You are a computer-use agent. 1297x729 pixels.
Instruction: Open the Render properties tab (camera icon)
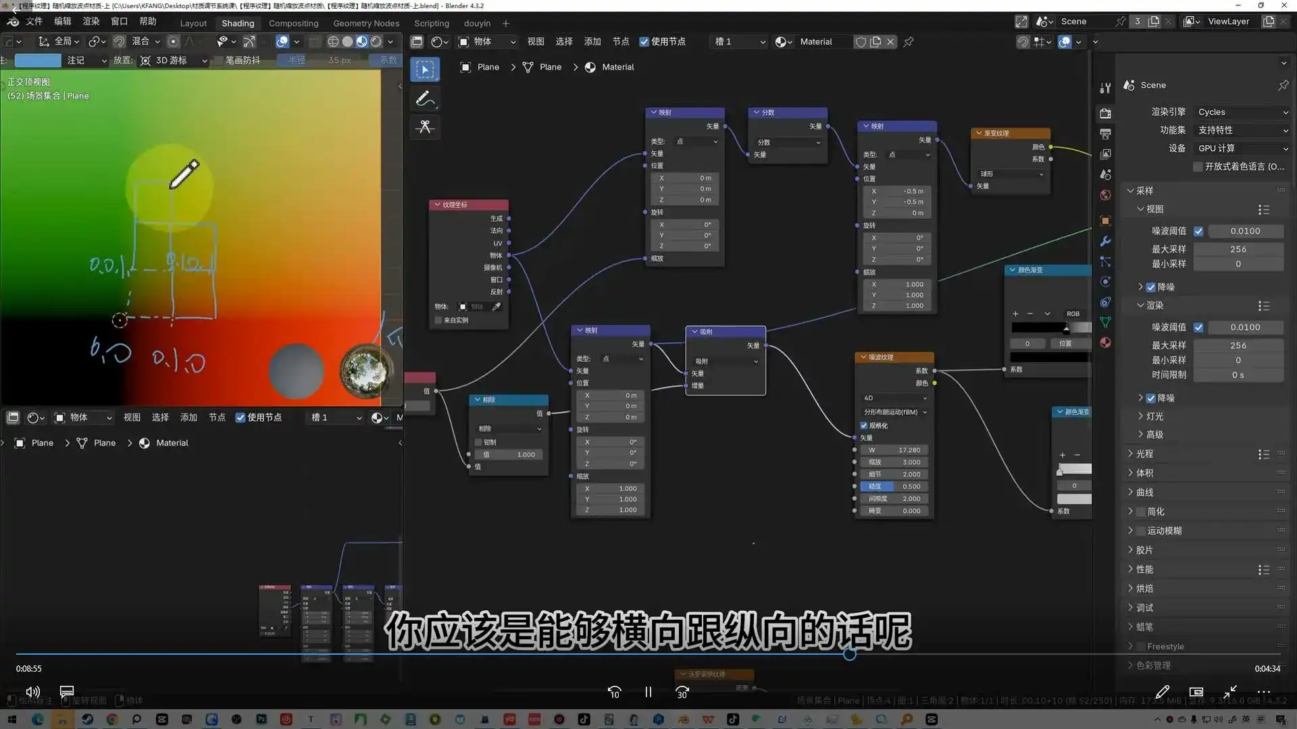[1105, 113]
